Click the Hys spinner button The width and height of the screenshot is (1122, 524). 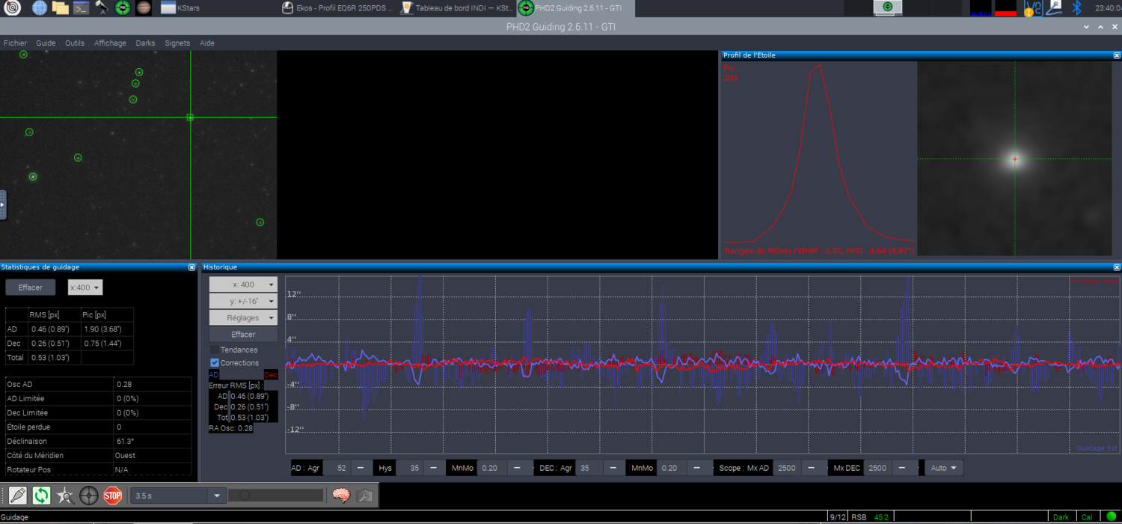tap(434, 468)
